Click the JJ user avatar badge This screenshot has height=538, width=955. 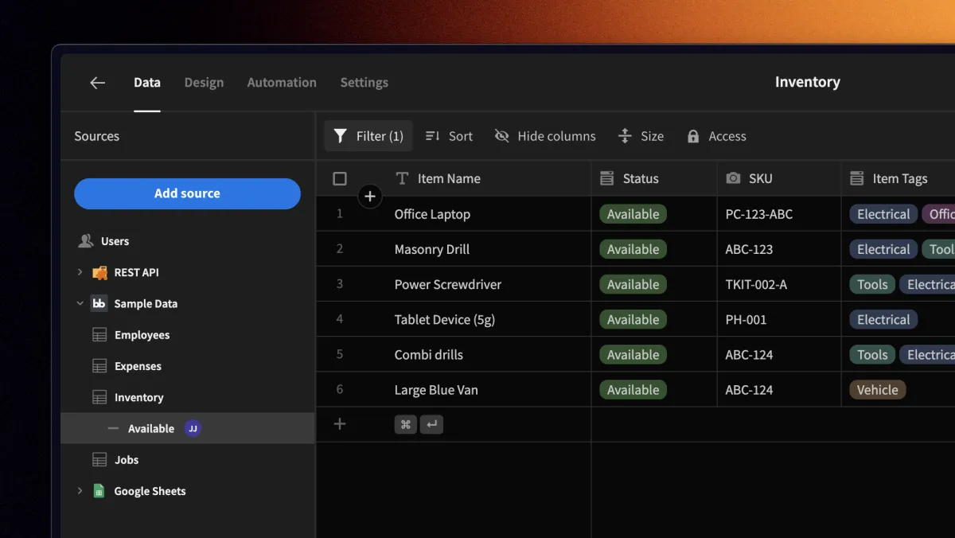[193, 428]
